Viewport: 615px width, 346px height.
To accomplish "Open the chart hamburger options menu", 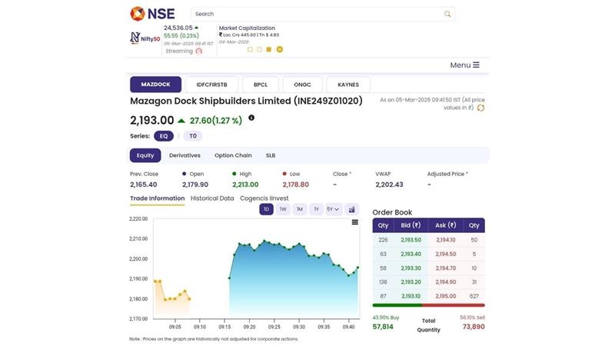I will [x=354, y=222].
